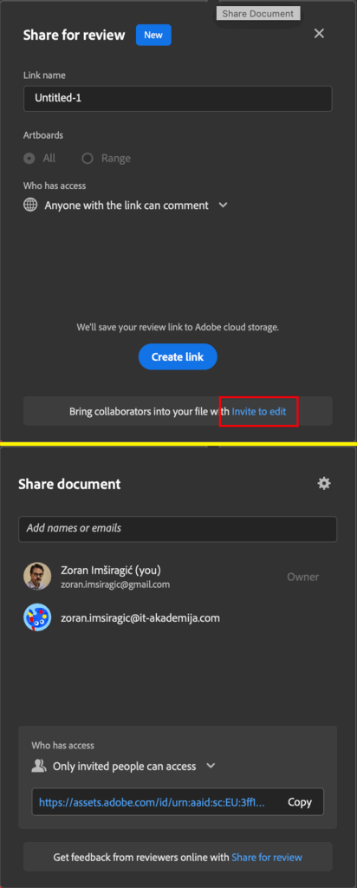
Task: Click people icon beside invited access
Action: [38, 767]
